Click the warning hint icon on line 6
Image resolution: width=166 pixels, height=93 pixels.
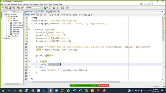point(27,32)
